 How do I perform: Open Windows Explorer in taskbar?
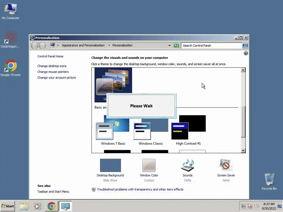pyautogui.click(x=24, y=206)
